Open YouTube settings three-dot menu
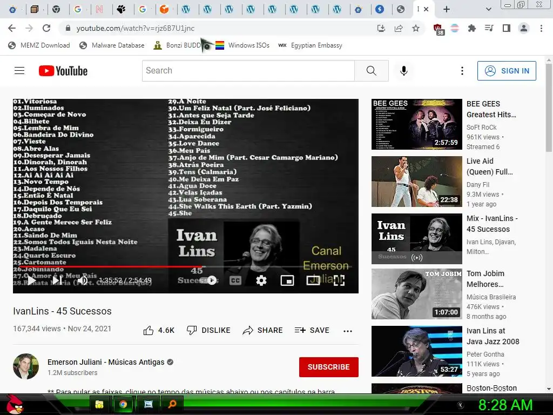The width and height of the screenshot is (553, 415). pos(462,71)
